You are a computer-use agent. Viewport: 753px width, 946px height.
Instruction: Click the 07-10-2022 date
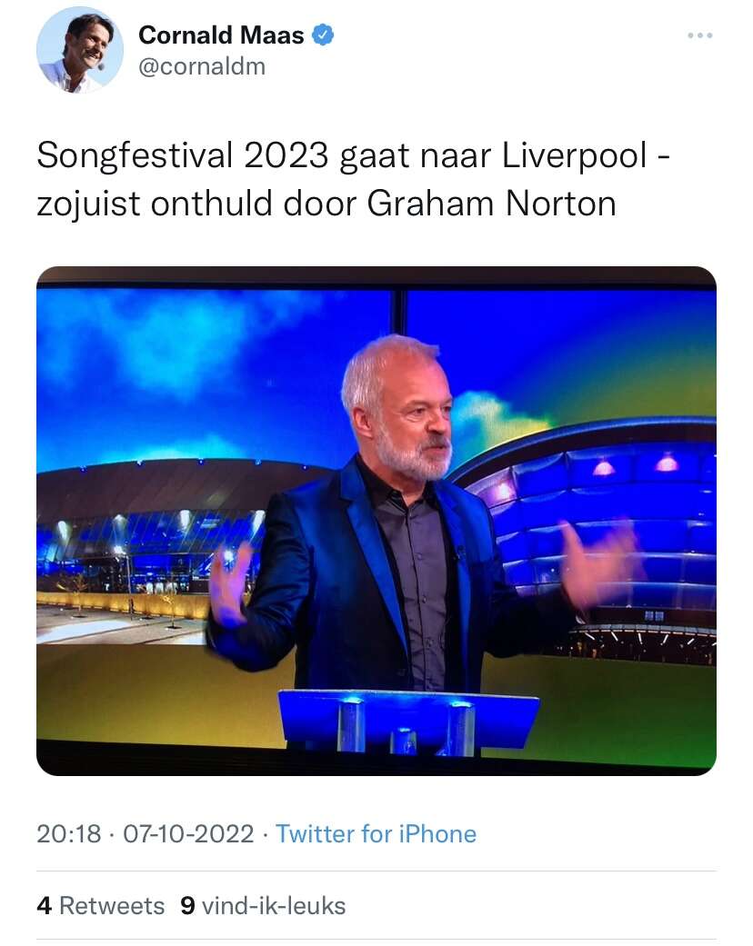187,833
